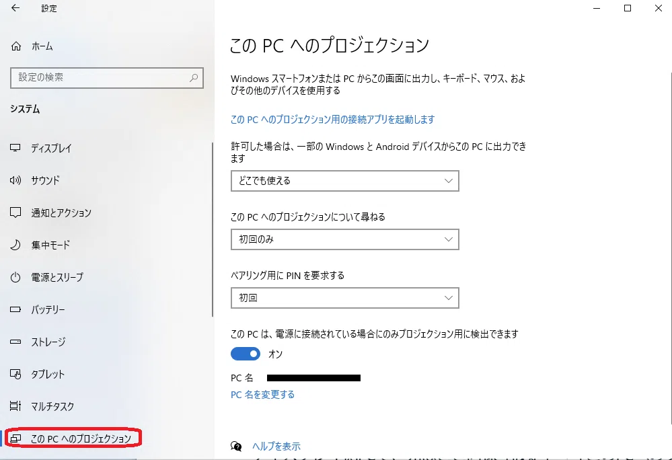
Task: Select the 集中モード moon icon
Action: pos(15,245)
